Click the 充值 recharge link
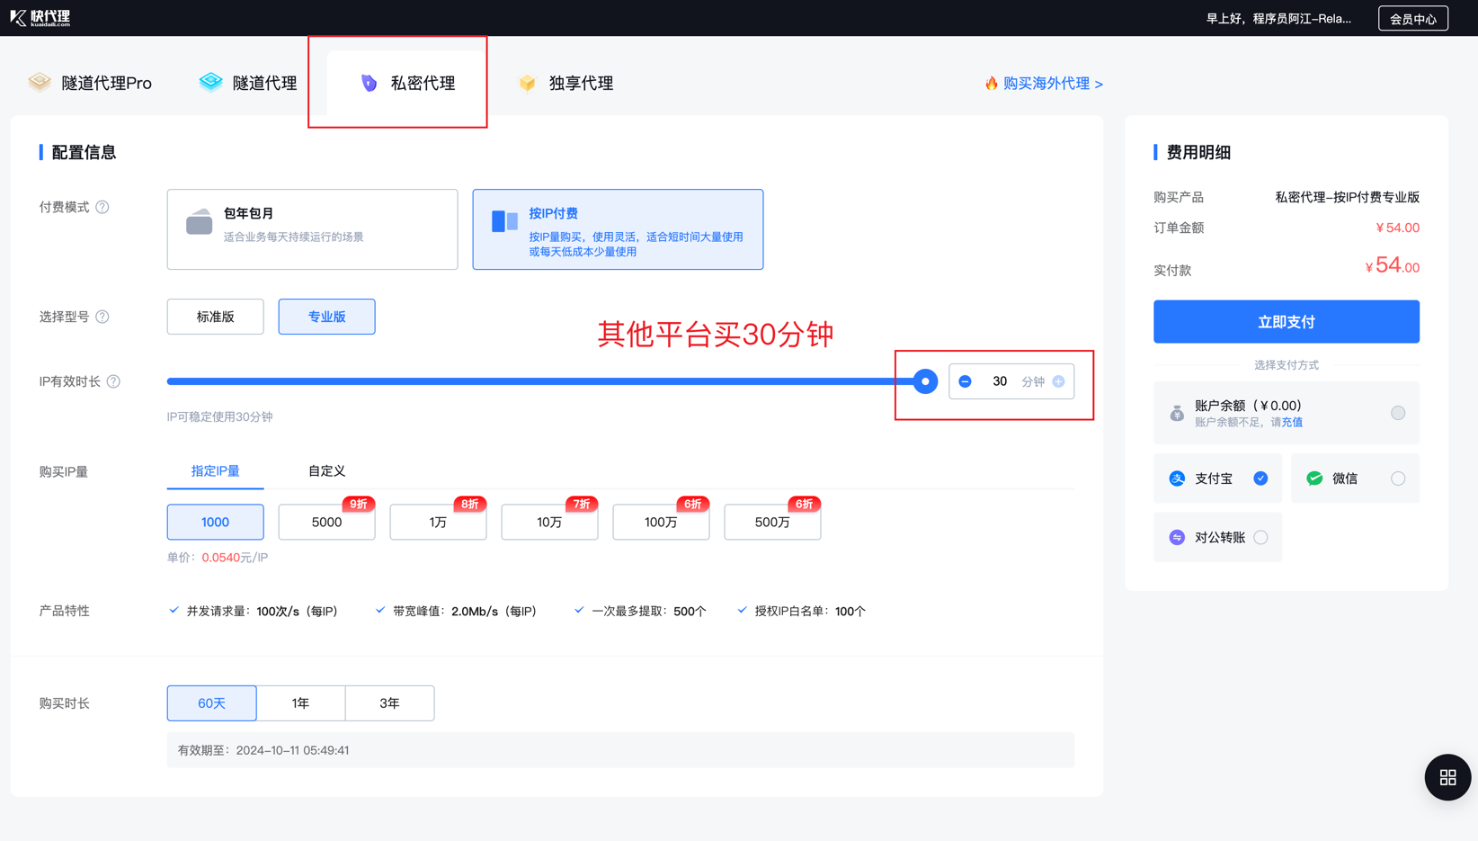This screenshot has width=1478, height=841. click(x=1292, y=422)
